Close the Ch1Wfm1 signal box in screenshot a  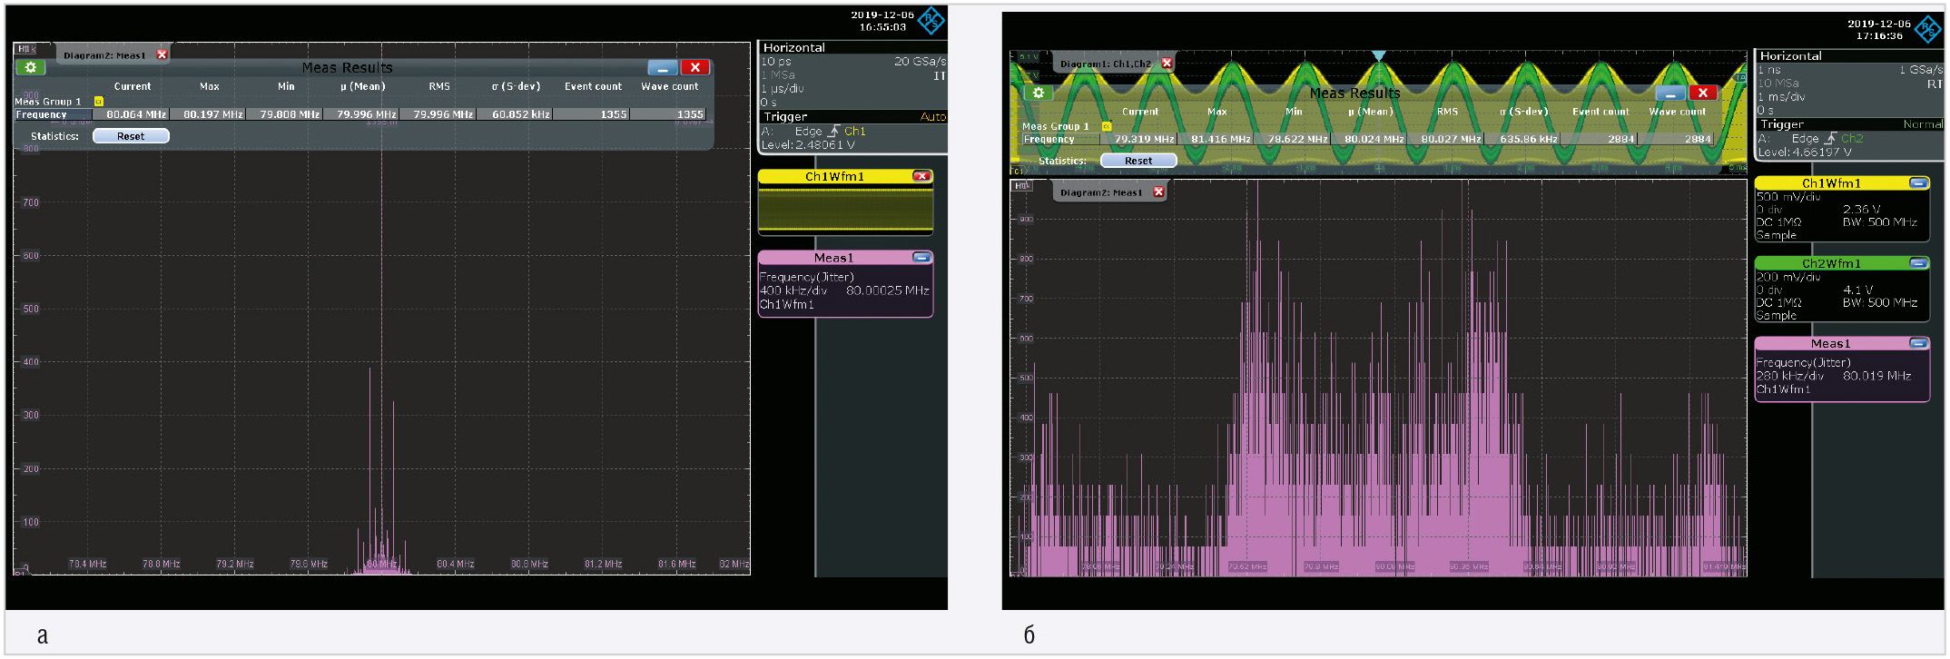pos(921,176)
